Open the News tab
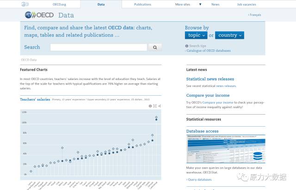296x190 pixels. (x=216, y=4)
